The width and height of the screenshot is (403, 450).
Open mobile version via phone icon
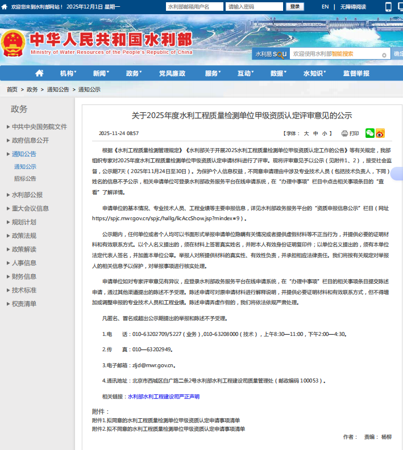click(389, 7)
